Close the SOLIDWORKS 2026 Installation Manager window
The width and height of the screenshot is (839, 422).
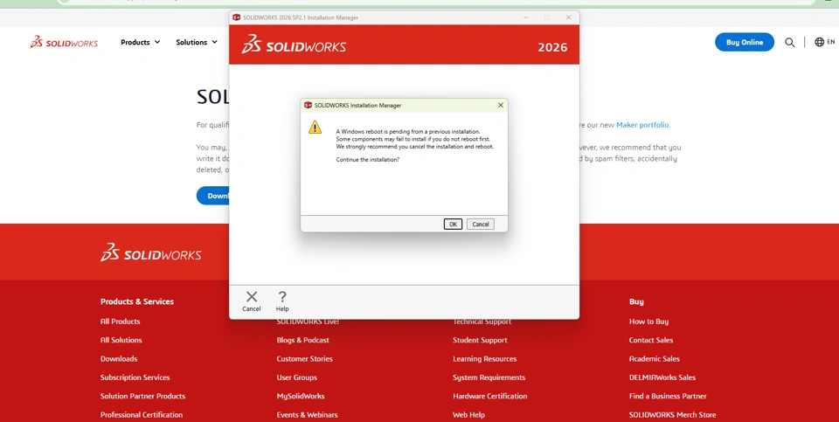click(568, 17)
